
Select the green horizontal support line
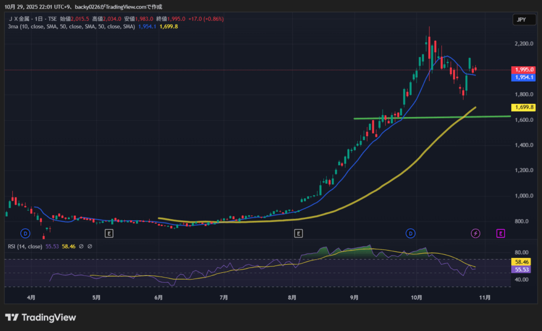tap(423, 117)
